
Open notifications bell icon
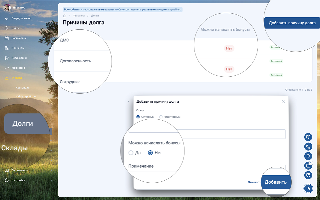click(308, 156)
